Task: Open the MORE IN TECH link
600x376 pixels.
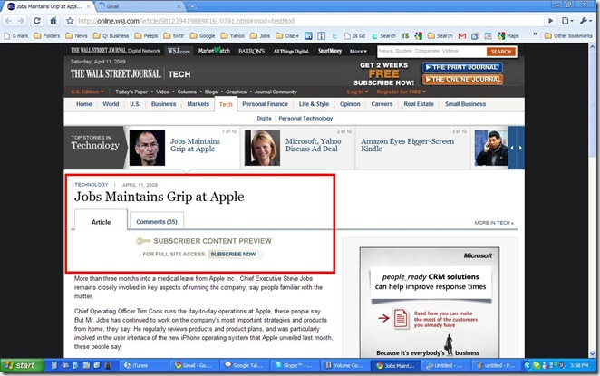Action: coord(494,223)
